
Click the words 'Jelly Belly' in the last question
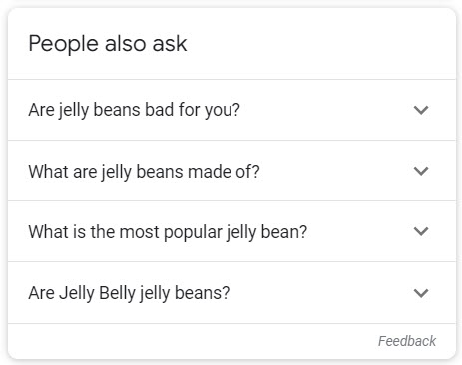(x=98, y=293)
